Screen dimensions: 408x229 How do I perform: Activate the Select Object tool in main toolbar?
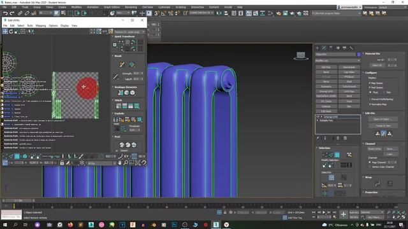(57, 13)
